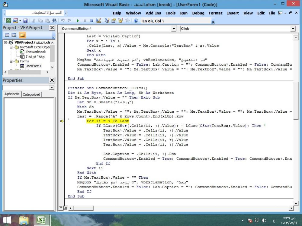Click the green Run/Continue play icon
The width and height of the screenshot is (302, 226).
pyautogui.click(x=78, y=20)
